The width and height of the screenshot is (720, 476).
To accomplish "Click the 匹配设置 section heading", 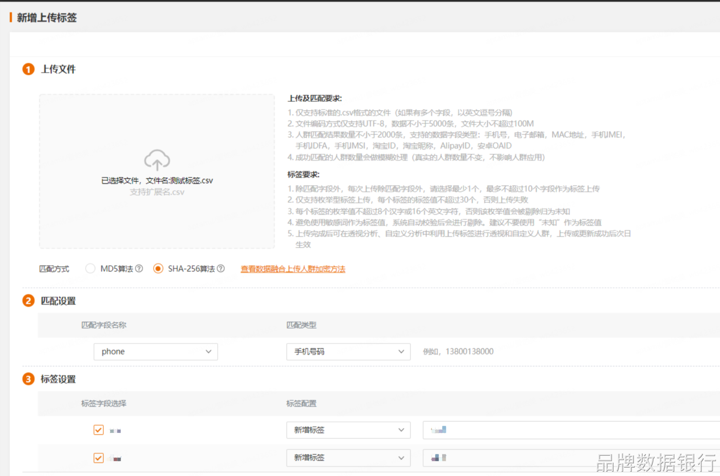I will [58, 301].
